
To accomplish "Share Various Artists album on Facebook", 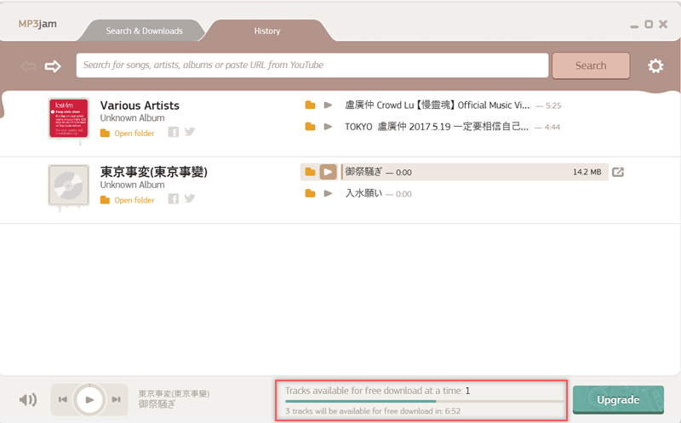I will [174, 132].
